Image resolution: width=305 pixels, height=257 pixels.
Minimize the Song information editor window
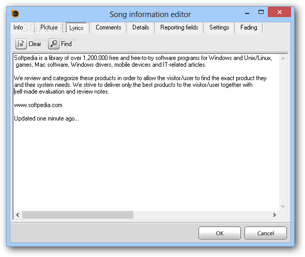(247, 13)
